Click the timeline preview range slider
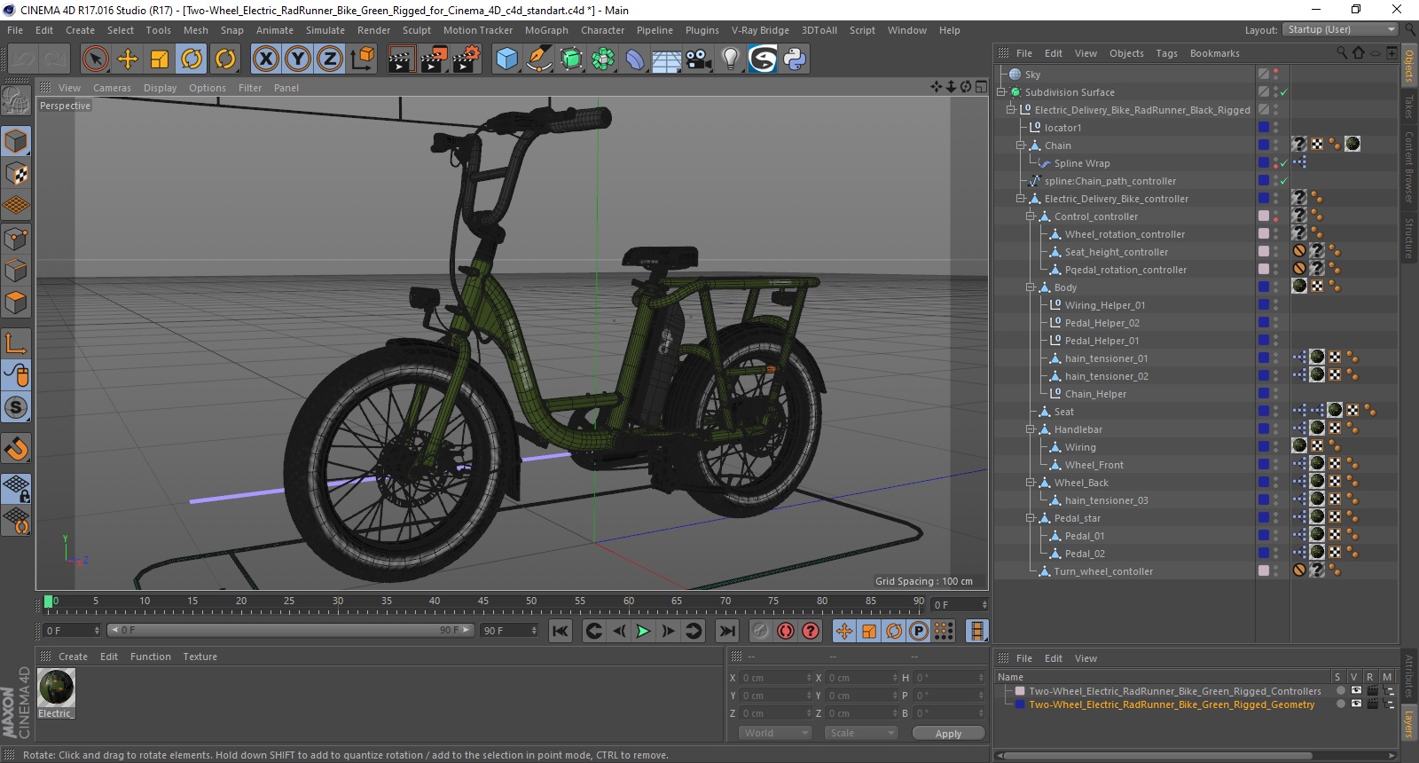 click(291, 630)
